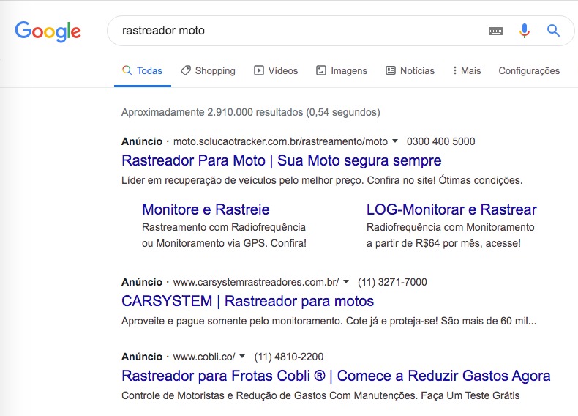The height and width of the screenshot is (416, 578).
Task: Open the LOG-Monitorar e Rastrear sitelink
Action: [x=451, y=209]
